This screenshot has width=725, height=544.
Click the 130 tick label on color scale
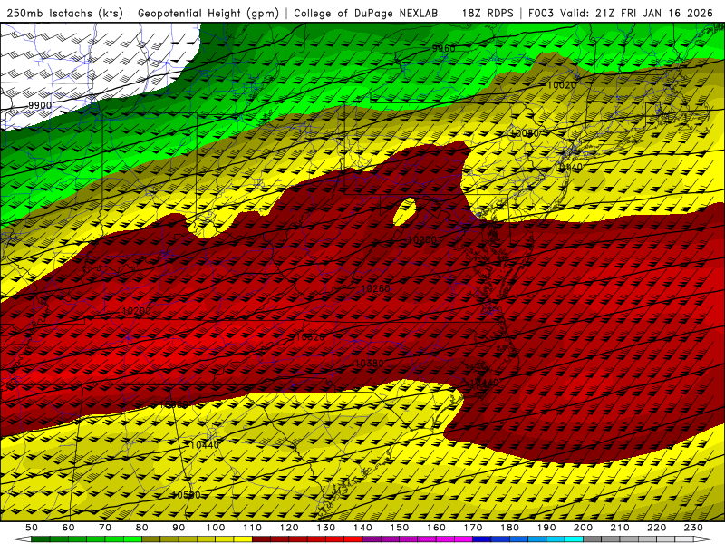[x=326, y=528]
